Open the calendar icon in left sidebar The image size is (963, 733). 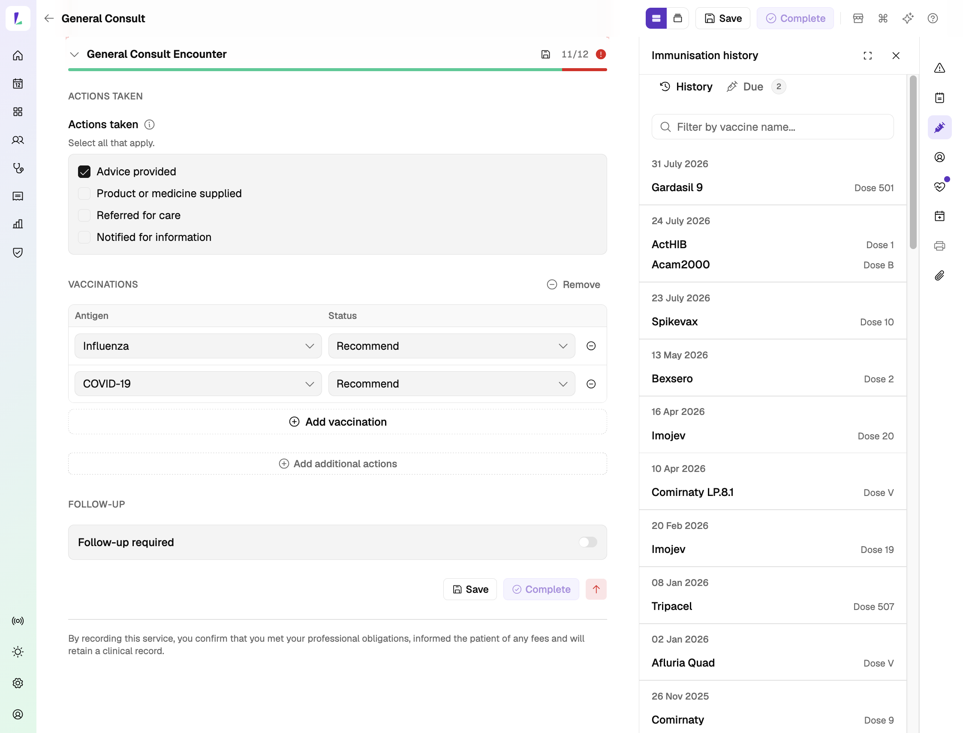pos(18,83)
